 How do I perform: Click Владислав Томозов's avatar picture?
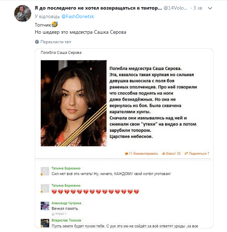45,222
